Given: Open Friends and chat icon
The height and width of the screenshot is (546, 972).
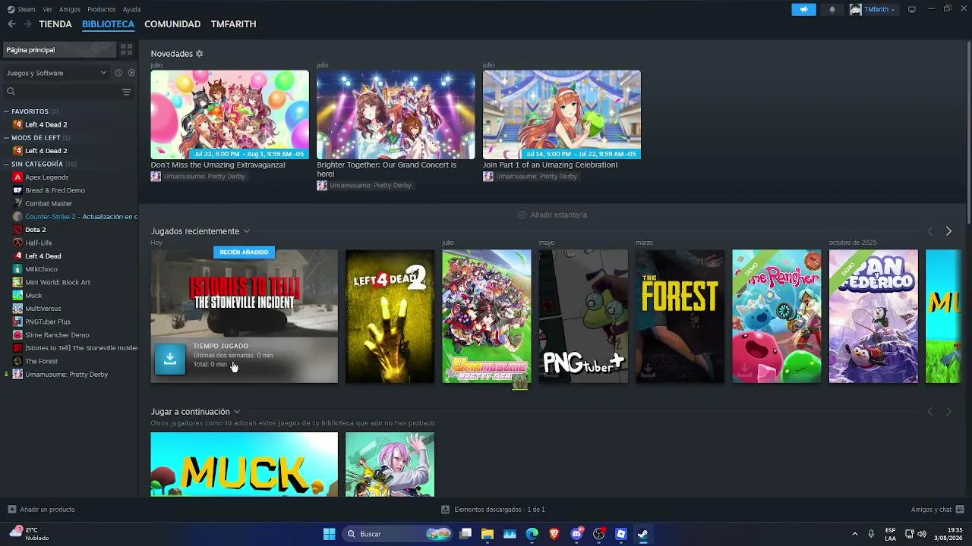Looking at the screenshot, I should pyautogui.click(x=960, y=510).
